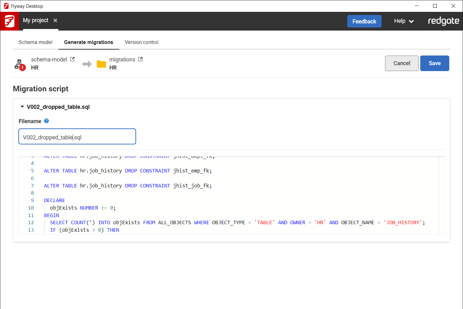Viewport: 463px width, 309px height.
Task: Send feedback via the Feedback button
Action: tap(364, 21)
